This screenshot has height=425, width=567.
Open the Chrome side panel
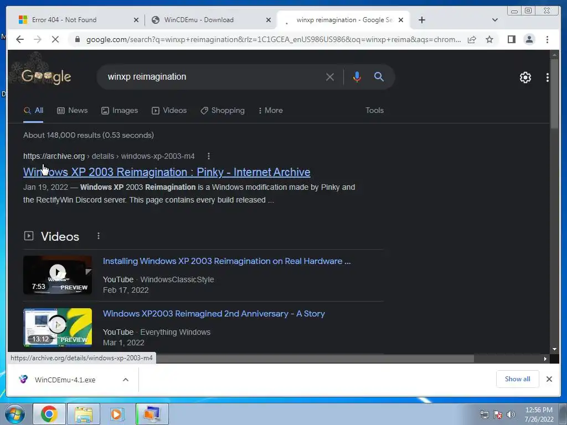pos(511,39)
